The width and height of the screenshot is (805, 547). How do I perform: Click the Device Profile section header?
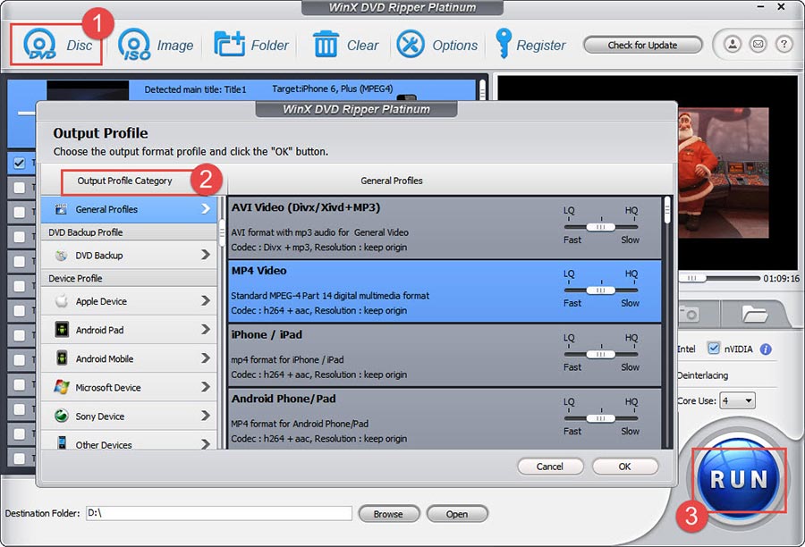[x=75, y=278]
